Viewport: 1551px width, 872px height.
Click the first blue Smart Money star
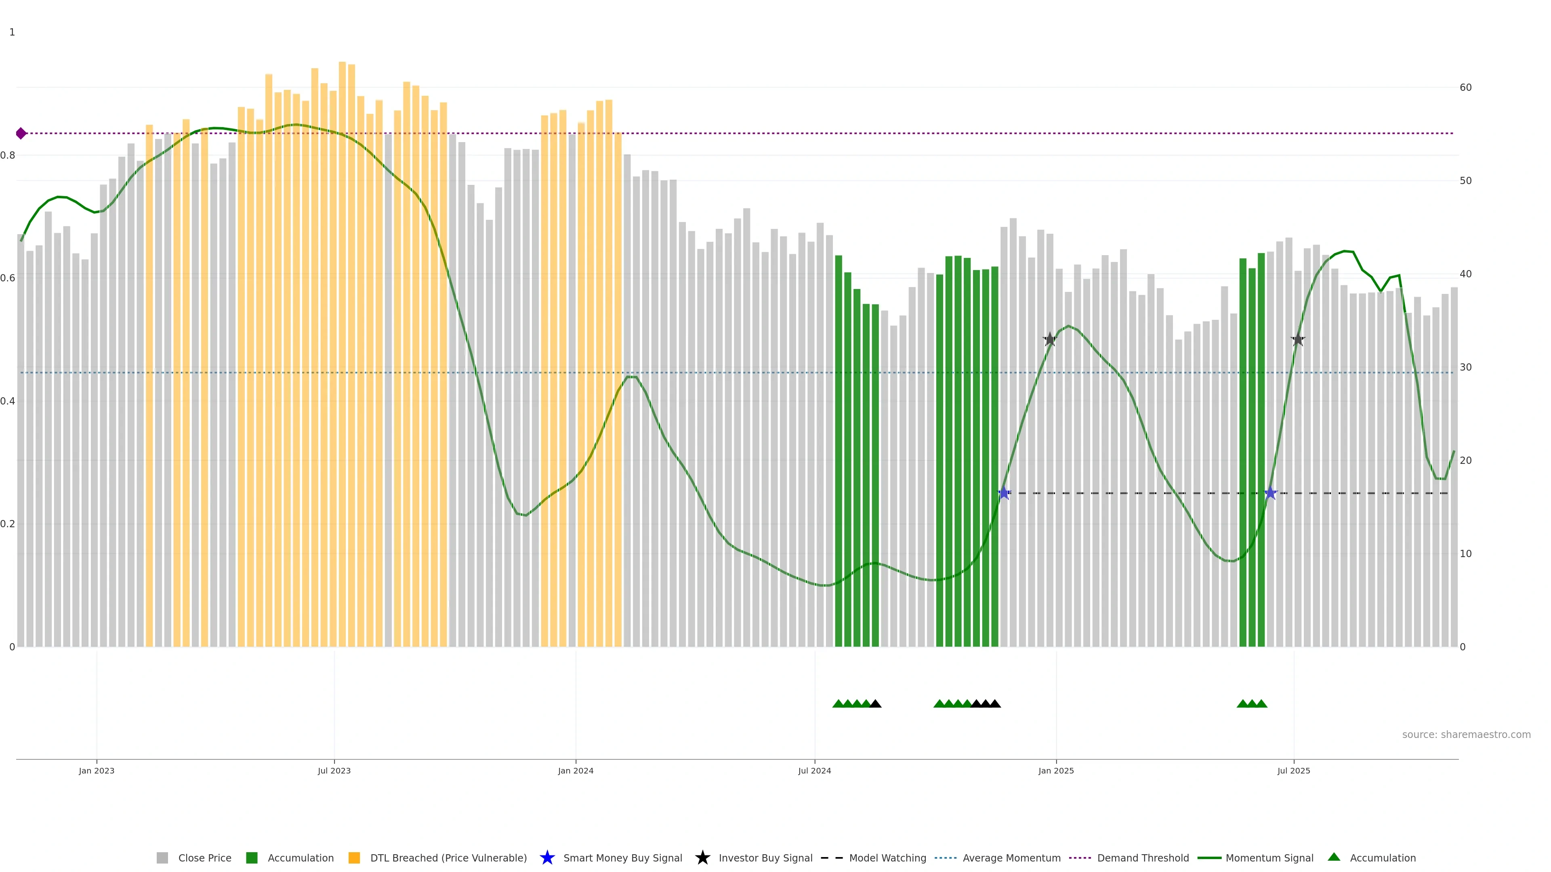1004,493
